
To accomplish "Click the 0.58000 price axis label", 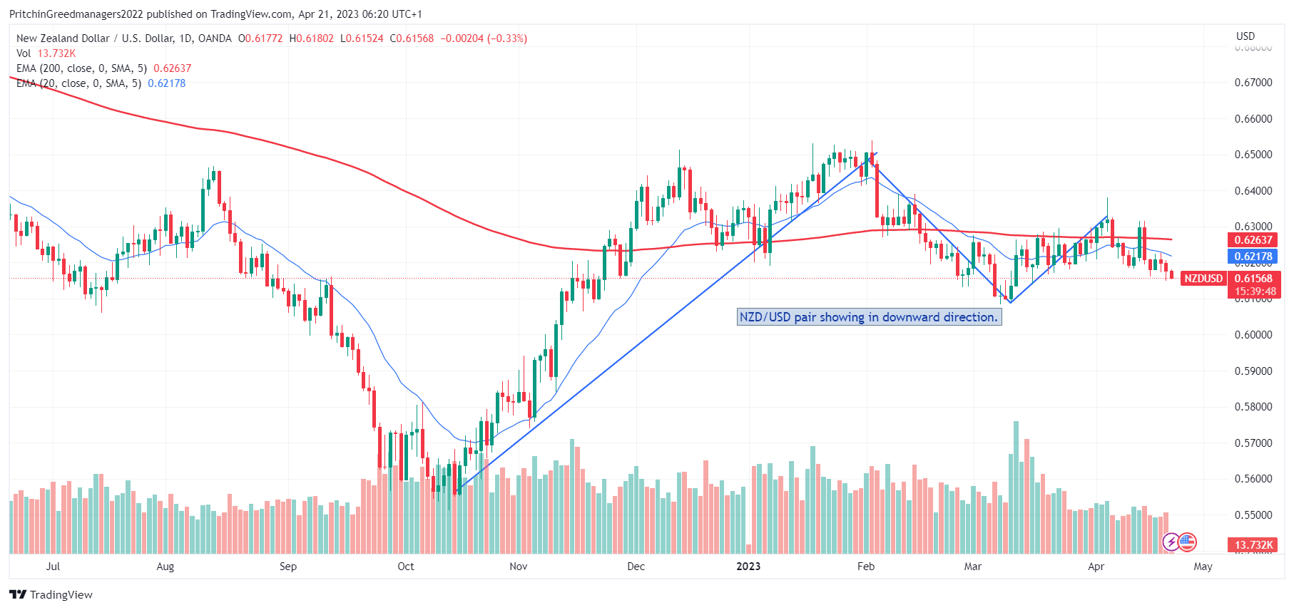I will point(1253,407).
